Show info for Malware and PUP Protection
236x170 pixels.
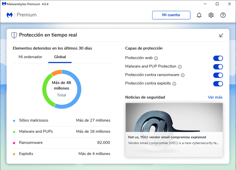[180, 67]
